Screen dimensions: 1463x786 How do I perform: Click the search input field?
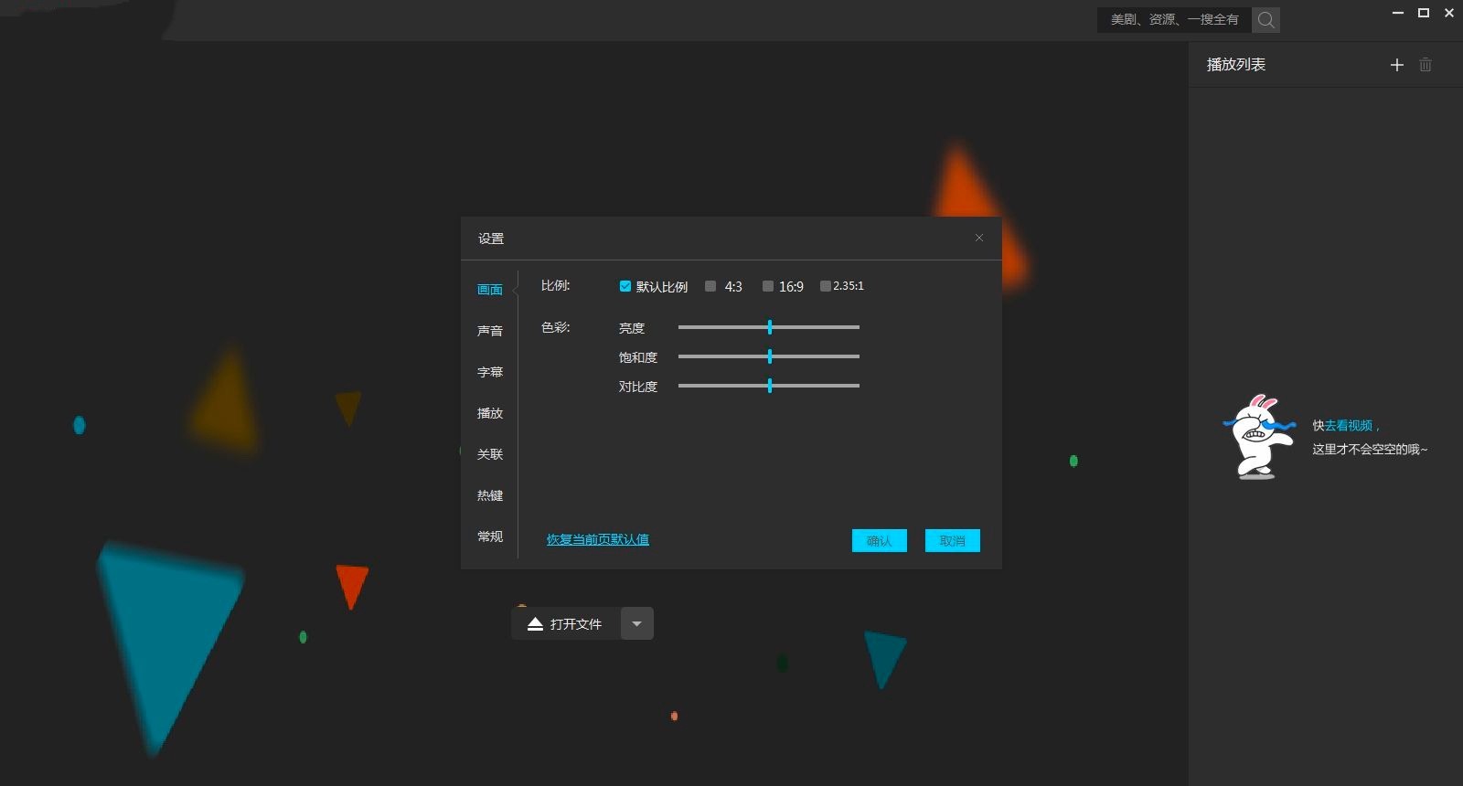[x=1175, y=19]
